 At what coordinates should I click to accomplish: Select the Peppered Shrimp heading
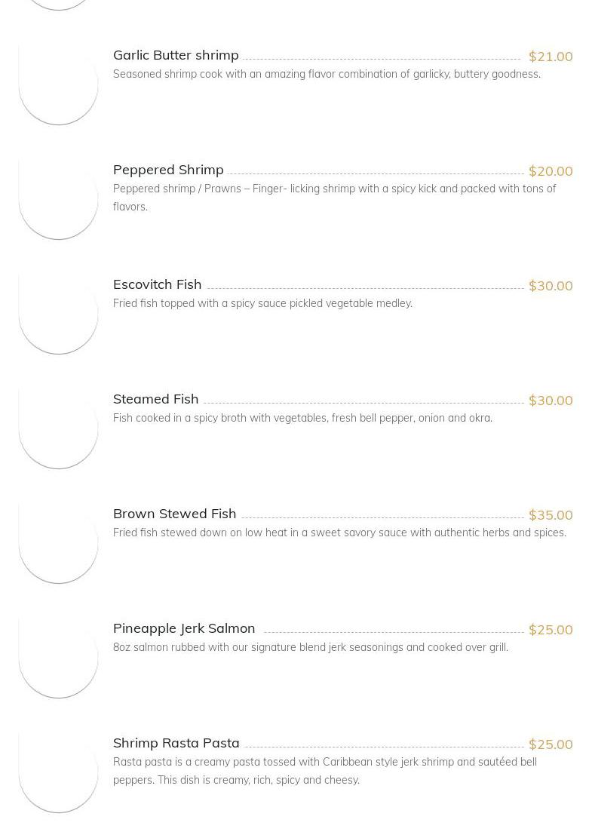(x=168, y=170)
